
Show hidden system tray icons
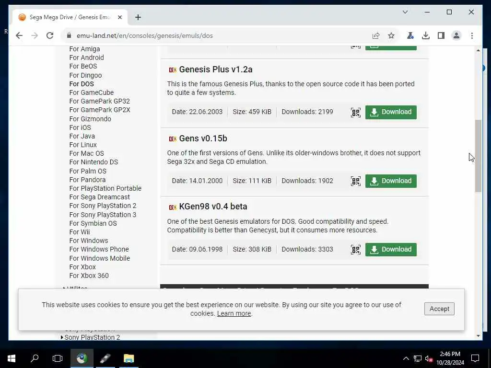406,358
